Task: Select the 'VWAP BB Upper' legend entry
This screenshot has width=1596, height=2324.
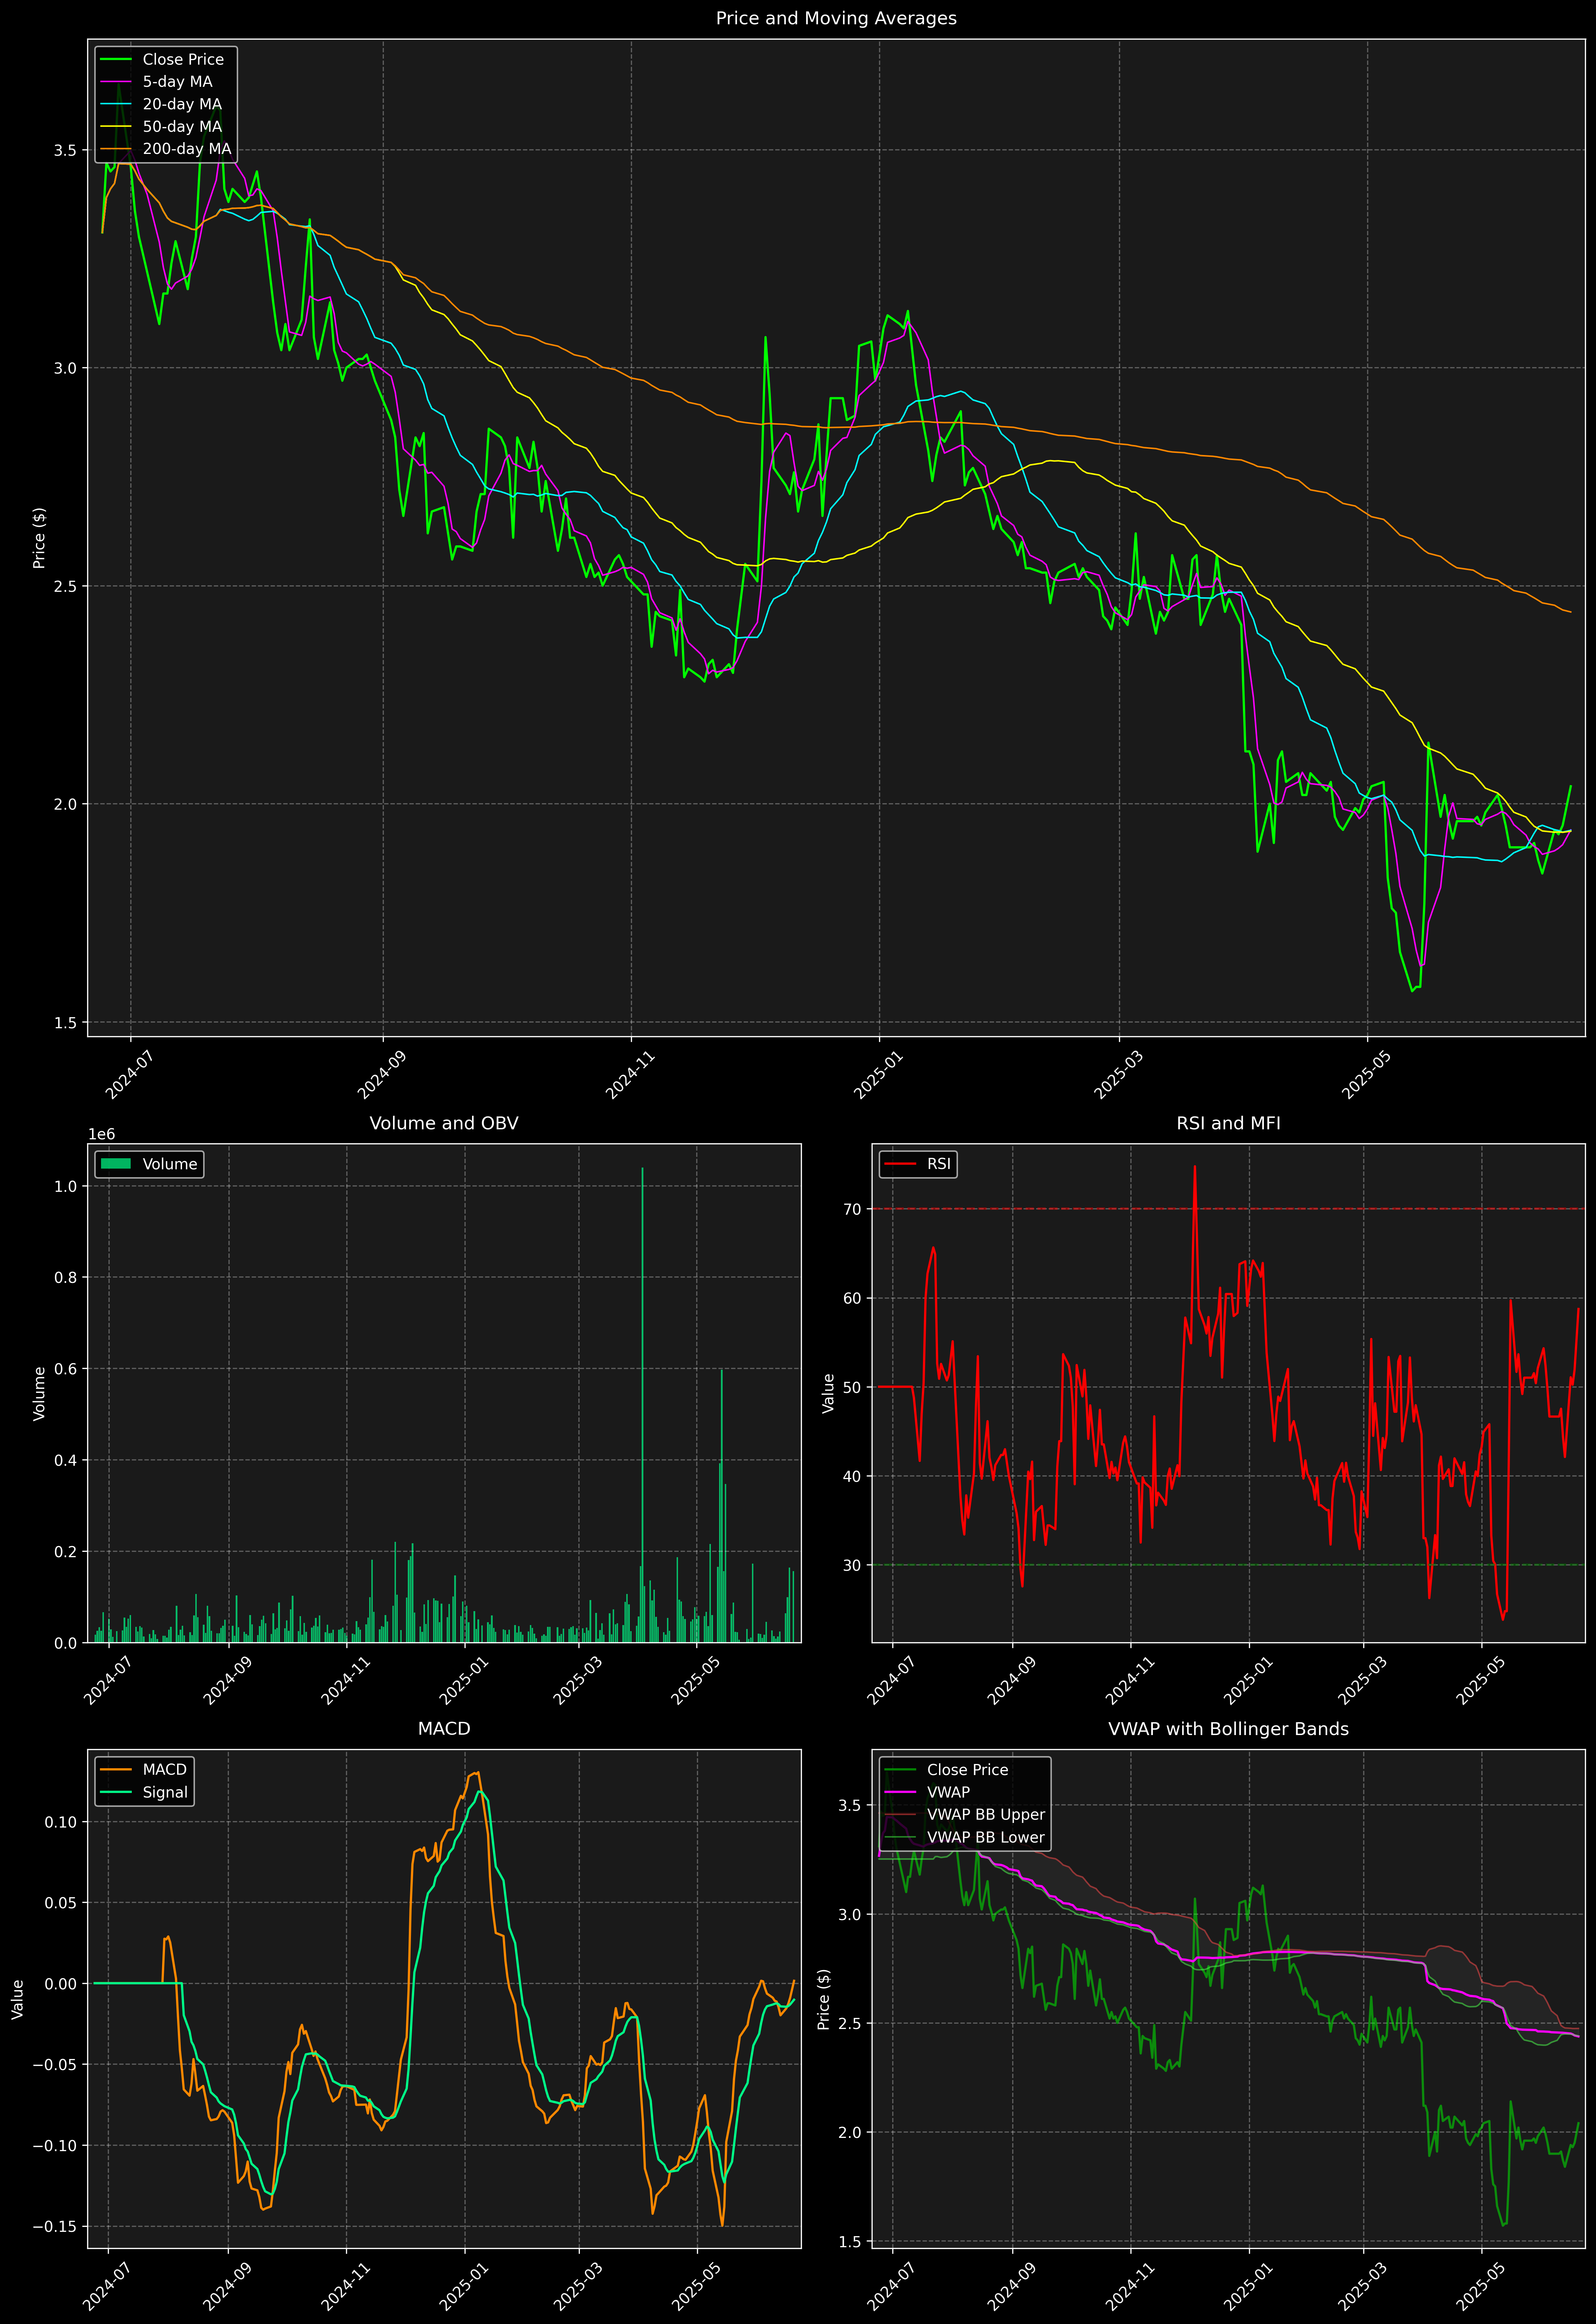Action: click(x=986, y=1815)
